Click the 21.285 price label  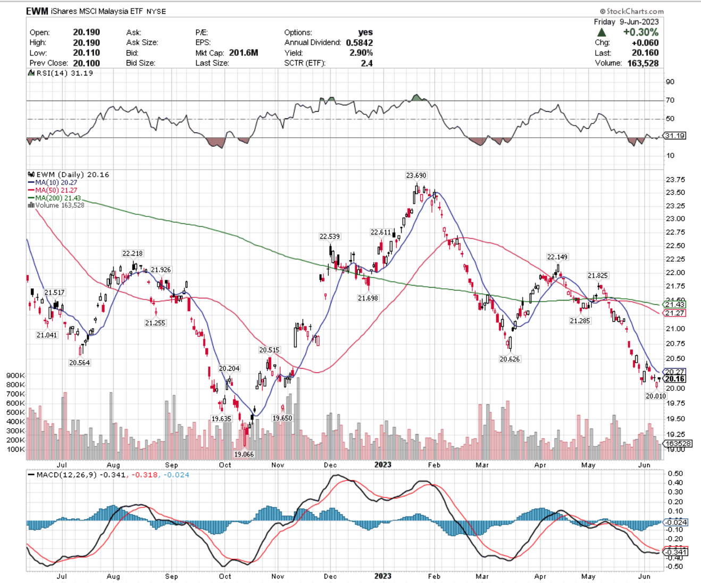[580, 321]
